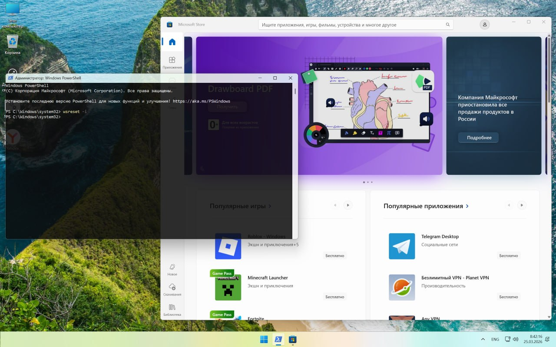The width and height of the screenshot is (556, 347).
Task: Open the Библиотека library section
Action: click(172, 309)
